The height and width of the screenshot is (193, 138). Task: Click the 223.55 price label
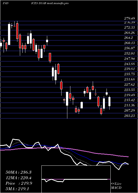129,90
